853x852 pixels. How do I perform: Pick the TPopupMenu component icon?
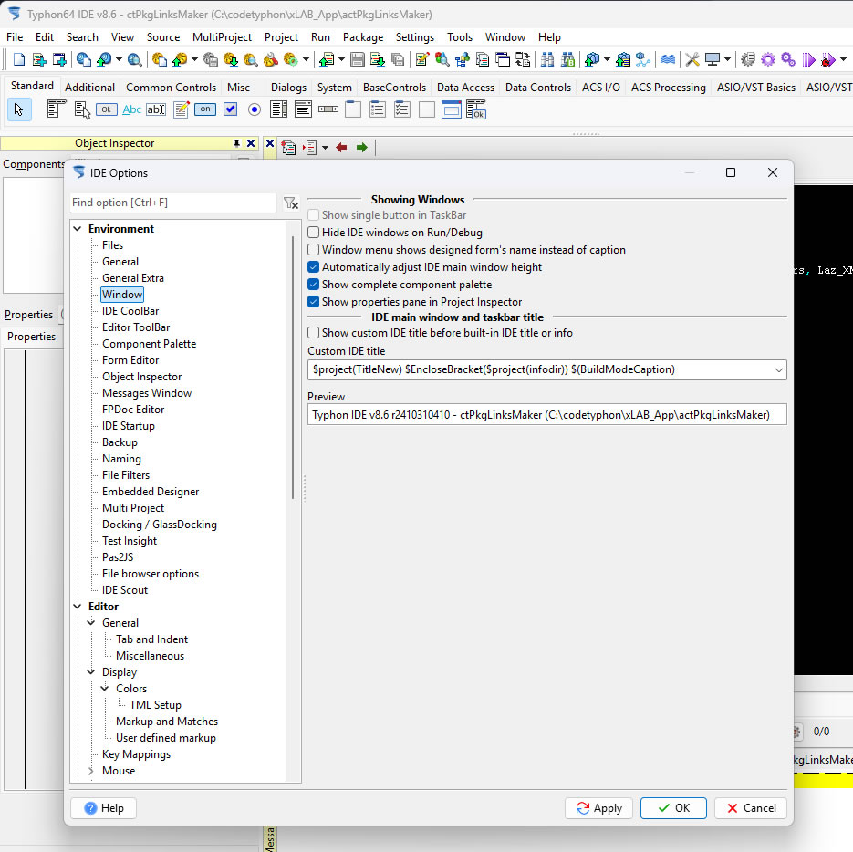(x=81, y=109)
